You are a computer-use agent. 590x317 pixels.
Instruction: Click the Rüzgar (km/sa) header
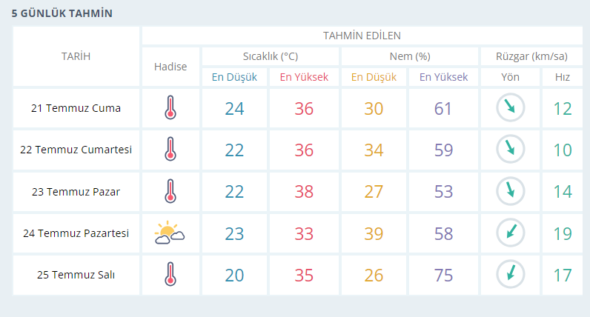point(531,56)
